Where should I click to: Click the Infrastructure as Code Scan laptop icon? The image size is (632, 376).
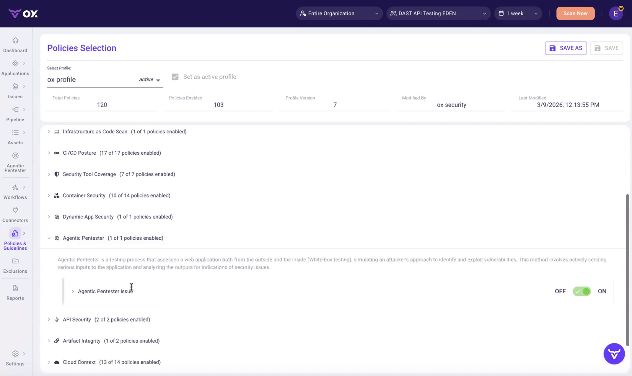57,132
